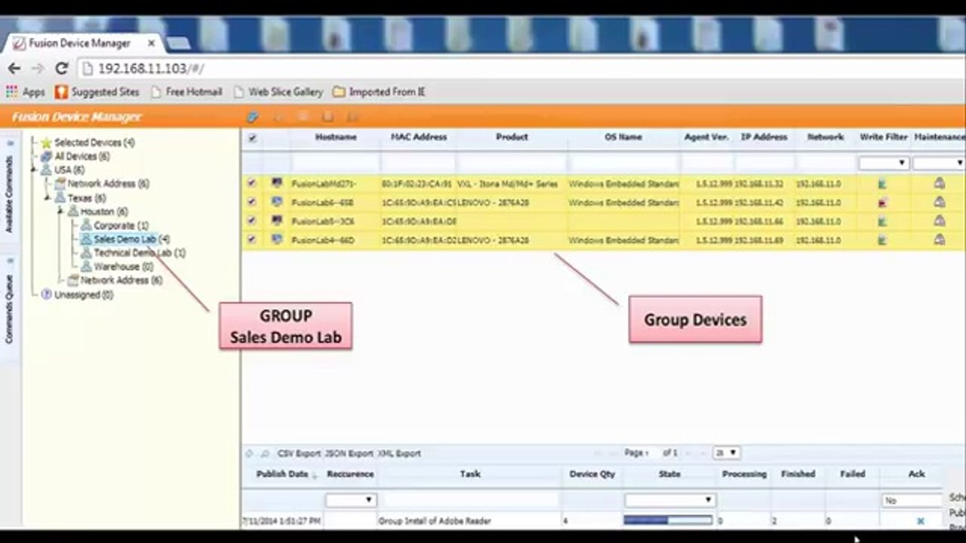Toggle the select-all checkbox in table header
This screenshot has width=966, height=543.
tap(252, 138)
